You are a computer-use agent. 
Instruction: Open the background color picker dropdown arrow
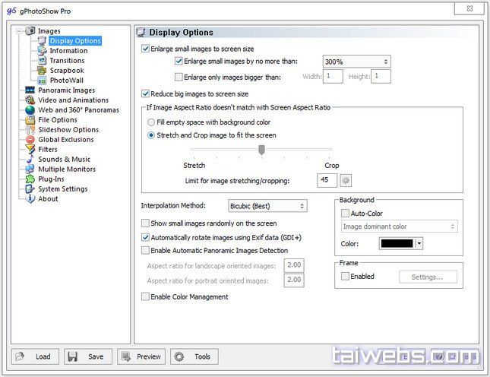(x=419, y=244)
